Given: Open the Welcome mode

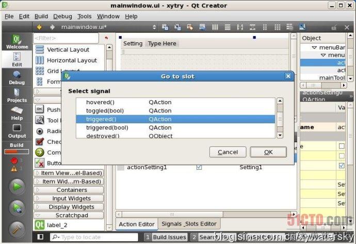Looking at the screenshot, I should (x=17, y=42).
